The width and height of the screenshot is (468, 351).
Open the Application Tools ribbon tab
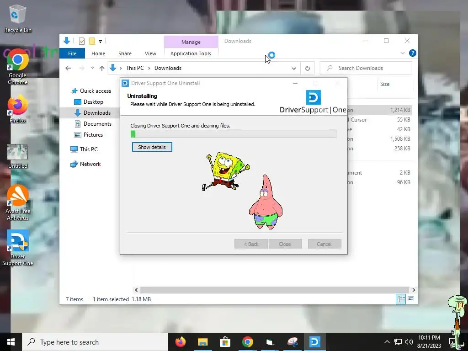191,53
